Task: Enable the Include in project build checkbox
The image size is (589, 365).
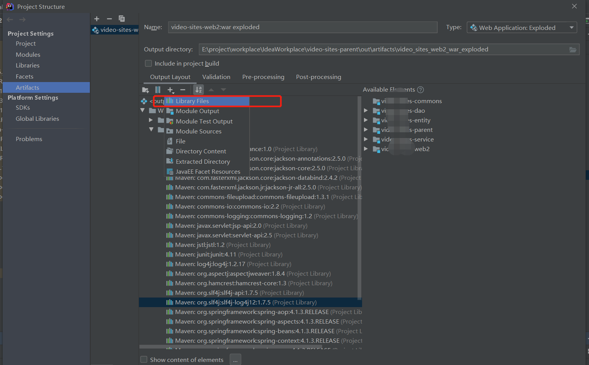Action: [x=148, y=63]
